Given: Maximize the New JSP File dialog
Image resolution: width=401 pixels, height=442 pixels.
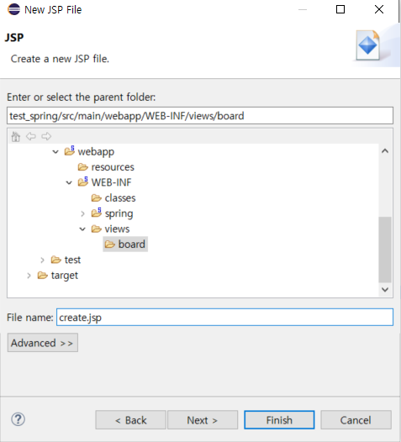Looking at the screenshot, I should coord(340,9).
